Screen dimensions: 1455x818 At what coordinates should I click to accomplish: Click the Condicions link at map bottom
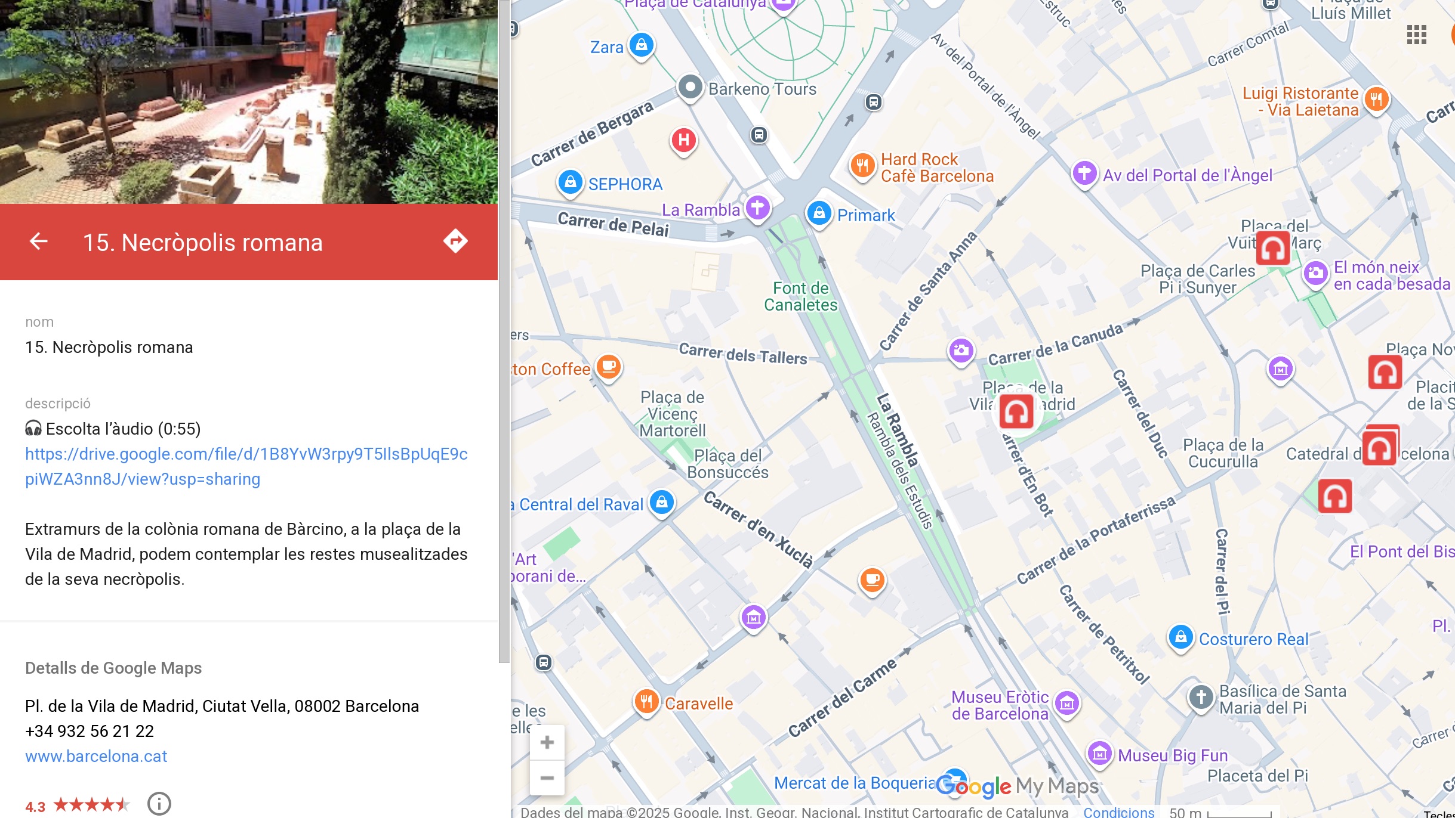click(1118, 812)
